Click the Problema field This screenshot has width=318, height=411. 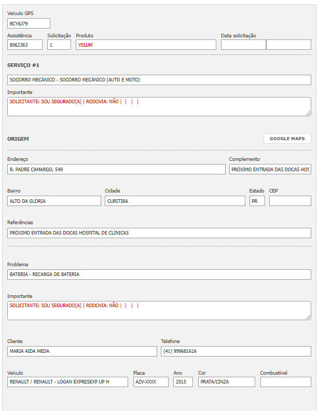159,274
